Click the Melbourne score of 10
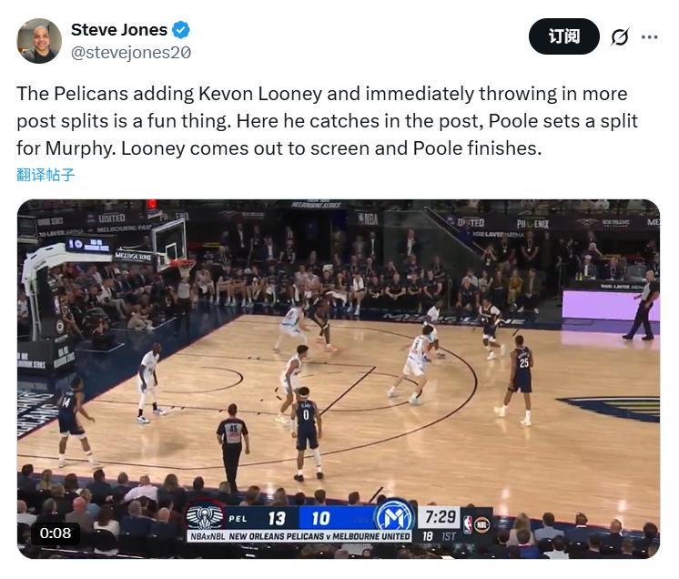This screenshot has width=679, height=579. click(321, 518)
